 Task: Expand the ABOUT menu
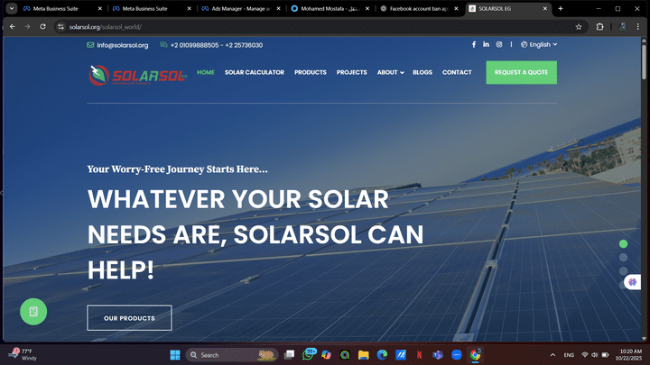coord(390,72)
